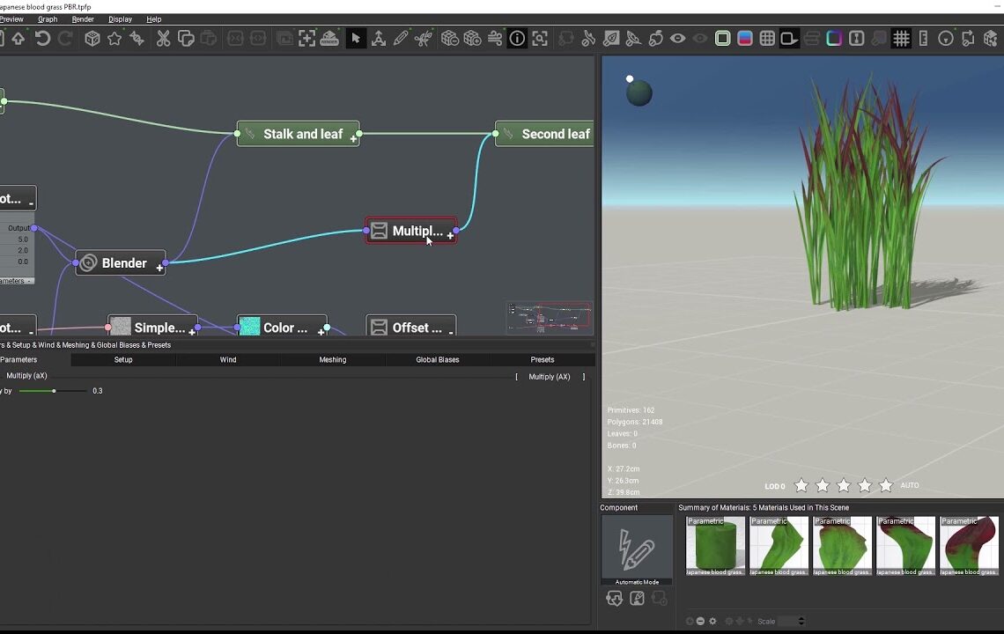Switch to the Meshing tab
This screenshot has width=1004, height=634.
click(x=332, y=359)
